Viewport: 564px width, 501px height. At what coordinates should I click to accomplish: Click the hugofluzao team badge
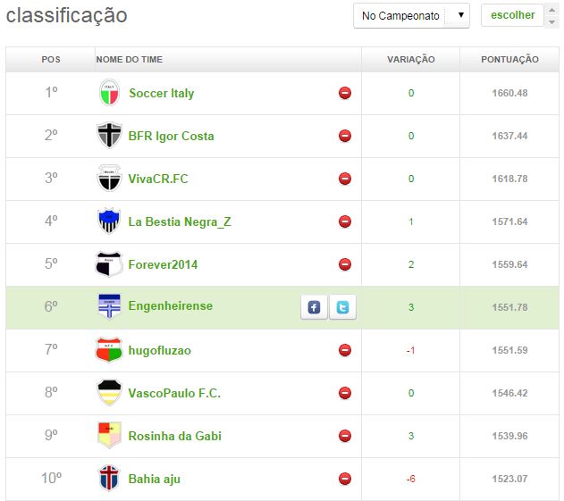pyautogui.click(x=108, y=350)
